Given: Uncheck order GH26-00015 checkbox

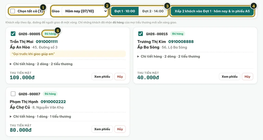Looking at the screenshot, I should coord(140,34).
